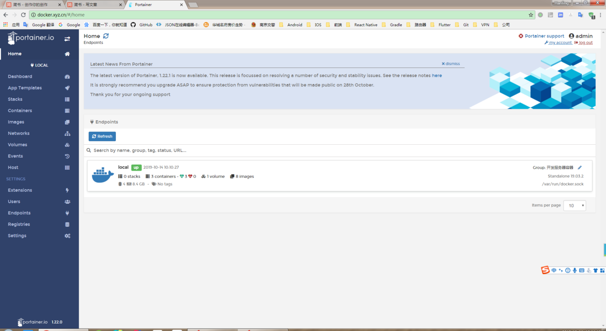This screenshot has width=606, height=331.
Task: Open the Sogou soft keyboard icon
Action: (x=582, y=270)
